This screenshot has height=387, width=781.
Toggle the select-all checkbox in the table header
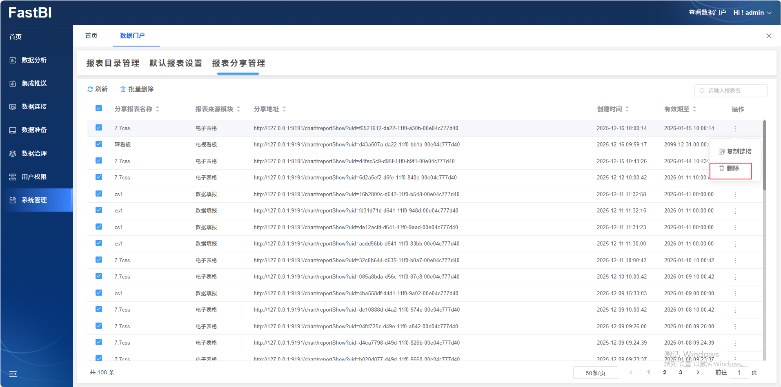[99, 108]
